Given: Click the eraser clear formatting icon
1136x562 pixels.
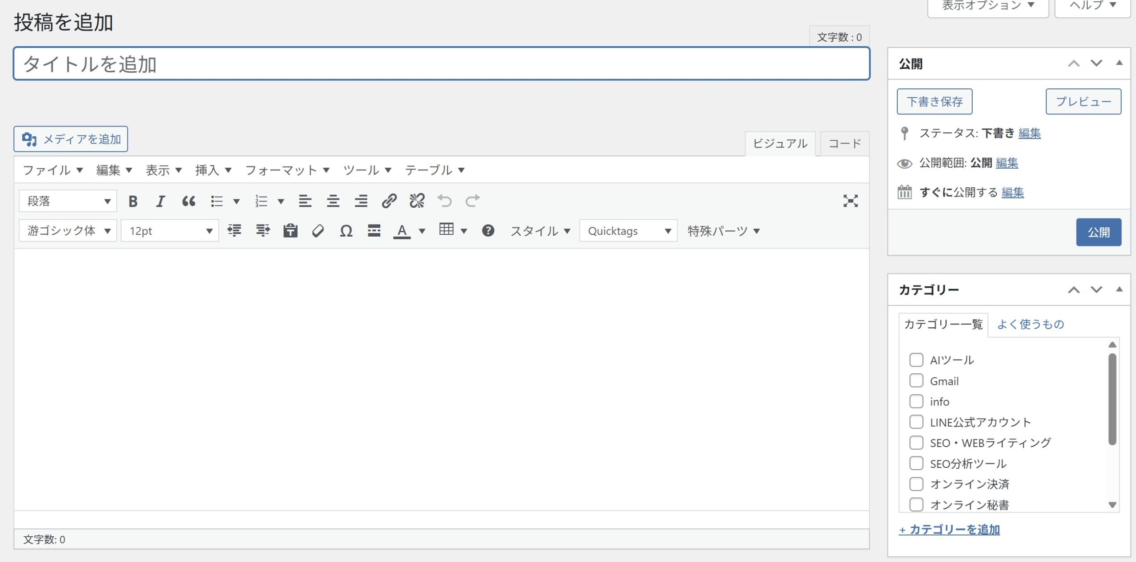Looking at the screenshot, I should pyautogui.click(x=318, y=231).
